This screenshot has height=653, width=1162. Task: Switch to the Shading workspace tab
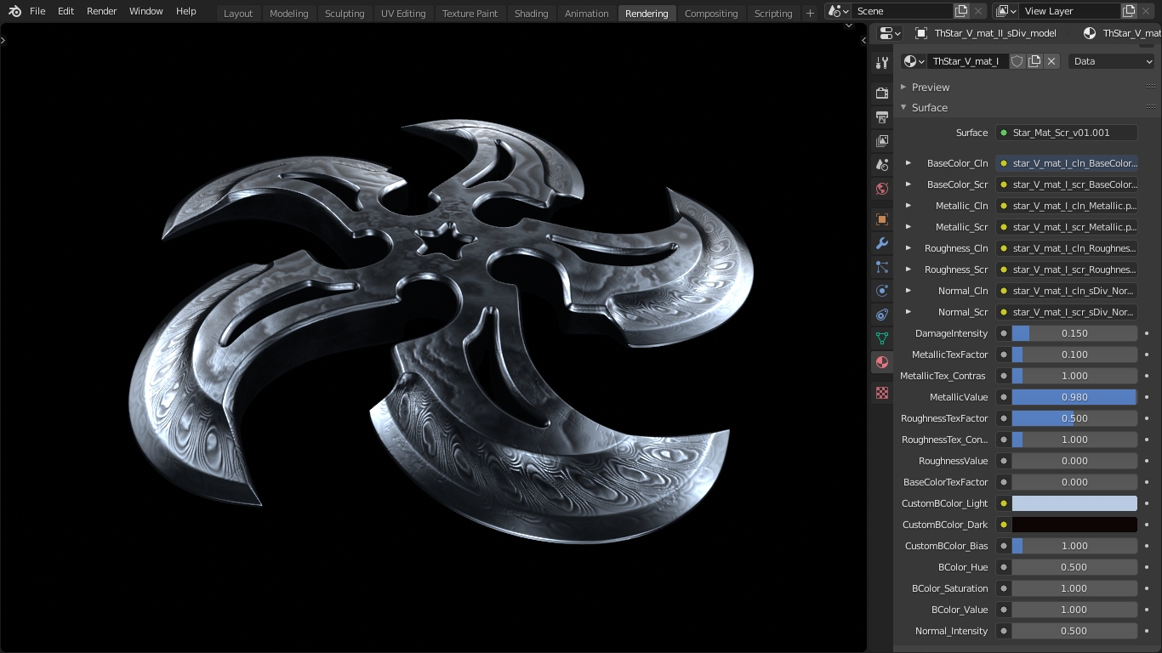tap(531, 14)
